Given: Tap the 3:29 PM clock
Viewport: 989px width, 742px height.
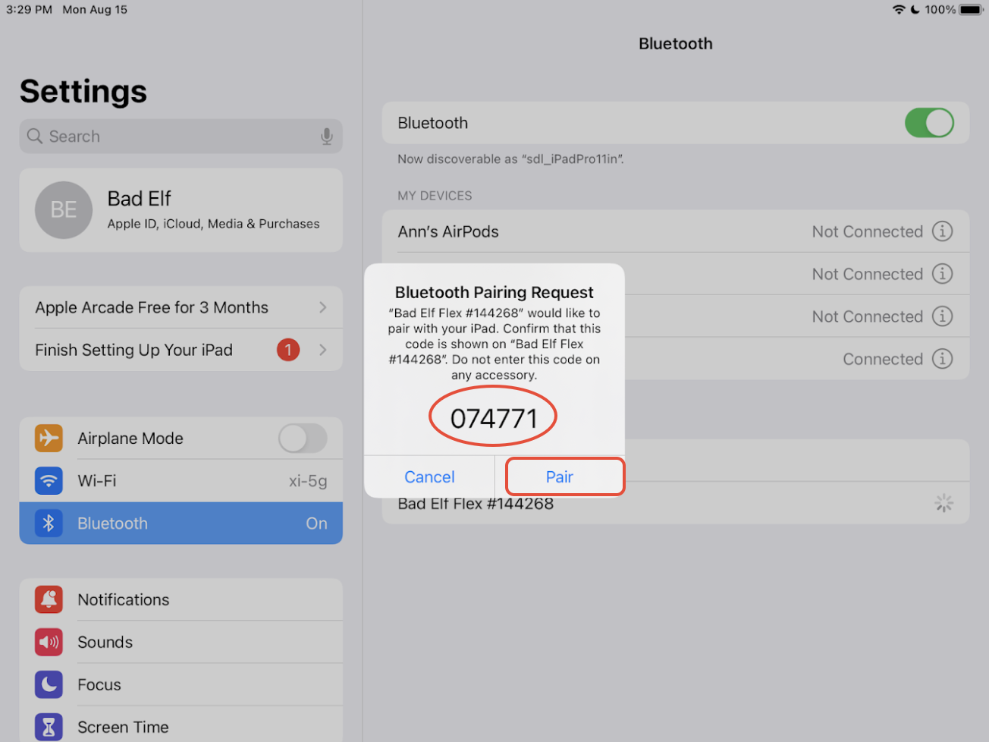Looking at the screenshot, I should pyautogui.click(x=30, y=10).
